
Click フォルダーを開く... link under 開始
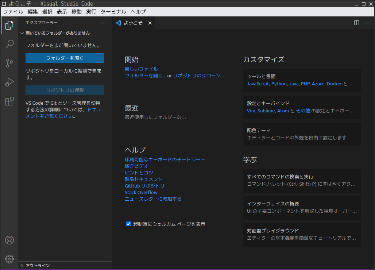click(146, 76)
